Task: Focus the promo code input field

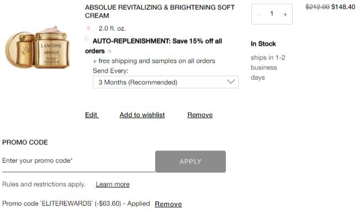Action: pyautogui.click(x=78, y=161)
